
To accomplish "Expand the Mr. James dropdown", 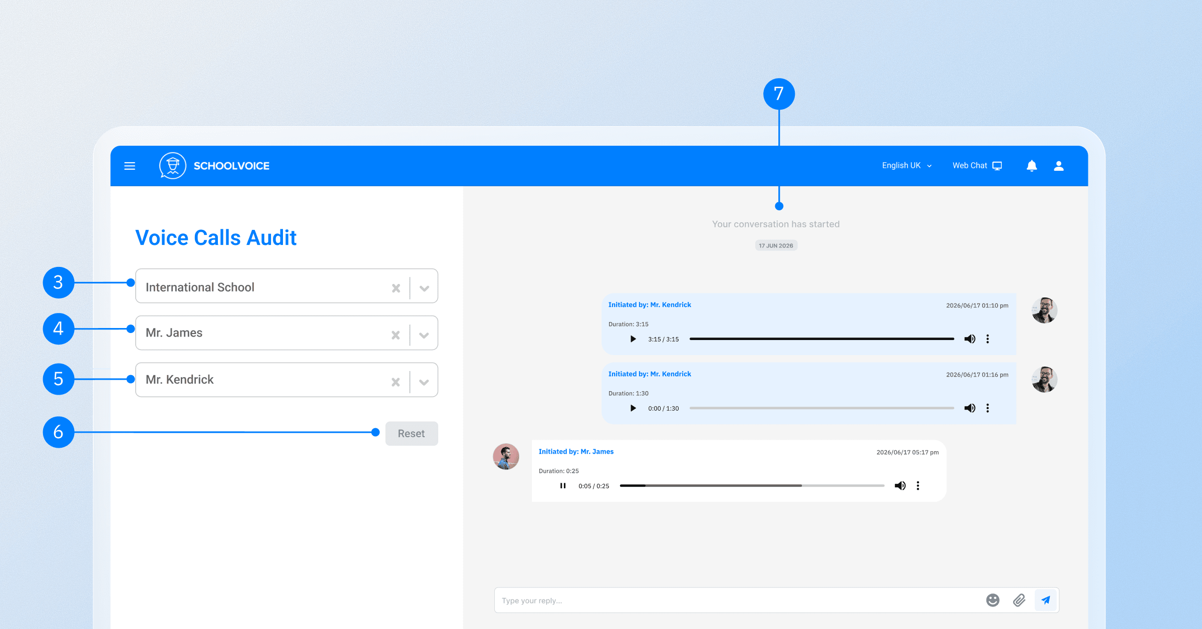I will 424,335.
